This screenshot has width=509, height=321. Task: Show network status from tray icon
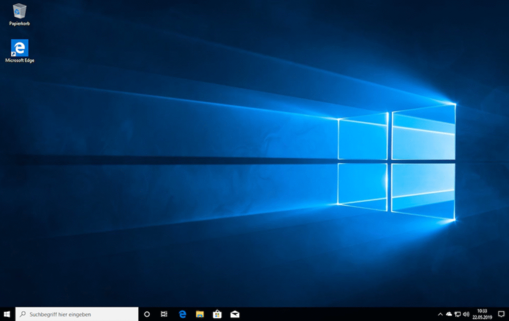[x=458, y=314]
